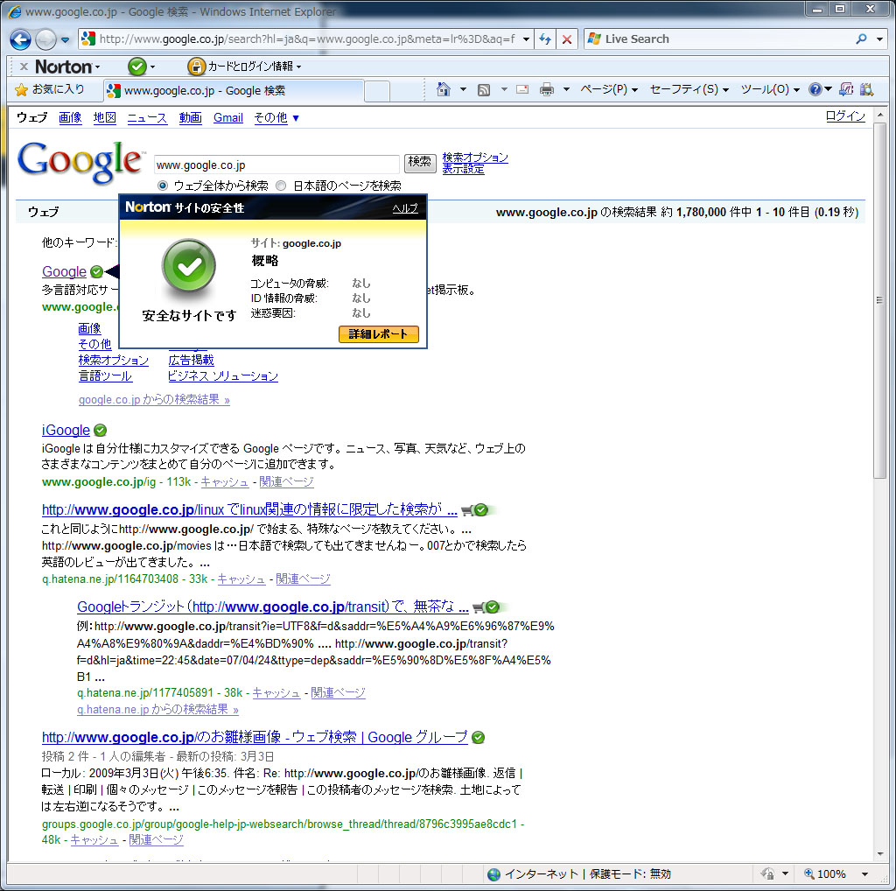
Task: Expand the print options dropdown arrow
Action: (566, 90)
